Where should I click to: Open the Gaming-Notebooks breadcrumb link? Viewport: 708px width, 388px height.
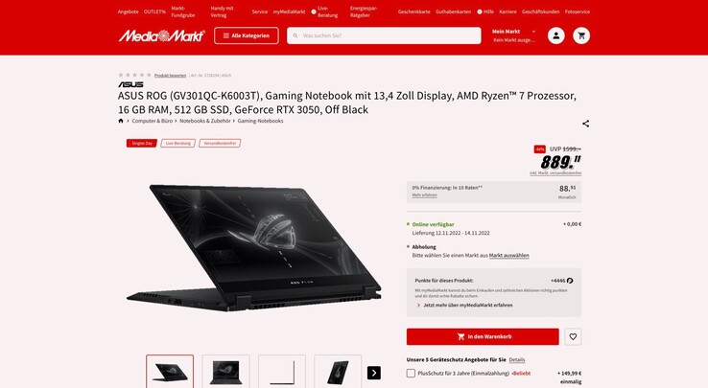[x=261, y=121]
